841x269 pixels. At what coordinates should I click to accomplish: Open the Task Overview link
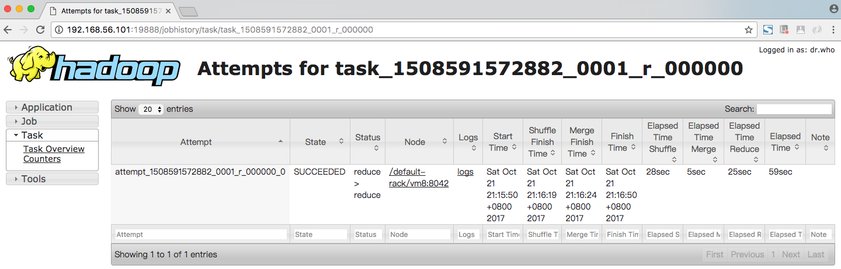click(54, 149)
